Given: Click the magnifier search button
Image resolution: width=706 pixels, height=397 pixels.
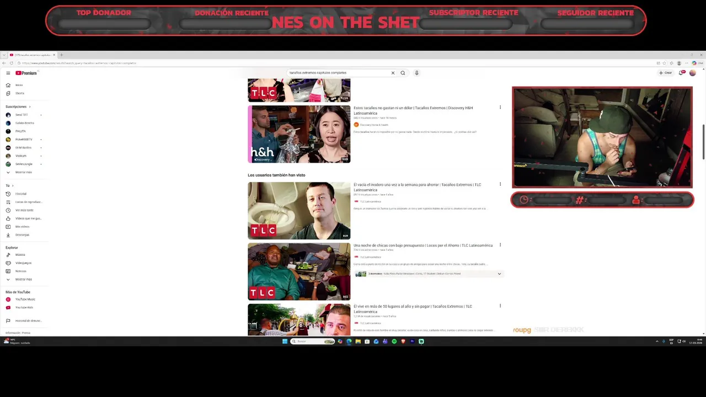Looking at the screenshot, I should click(403, 73).
